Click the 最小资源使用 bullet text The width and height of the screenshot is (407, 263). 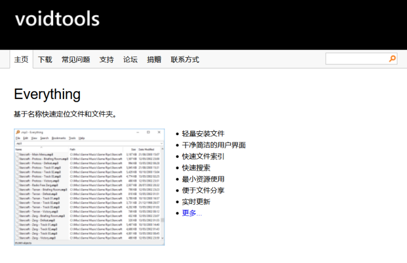pyautogui.click(x=203, y=179)
